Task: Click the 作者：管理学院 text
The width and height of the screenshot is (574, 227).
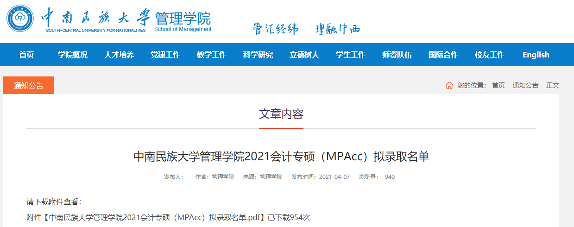Action: click(214, 177)
